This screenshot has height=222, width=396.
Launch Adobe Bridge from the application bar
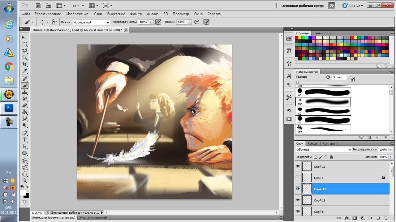tap(38, 6)
